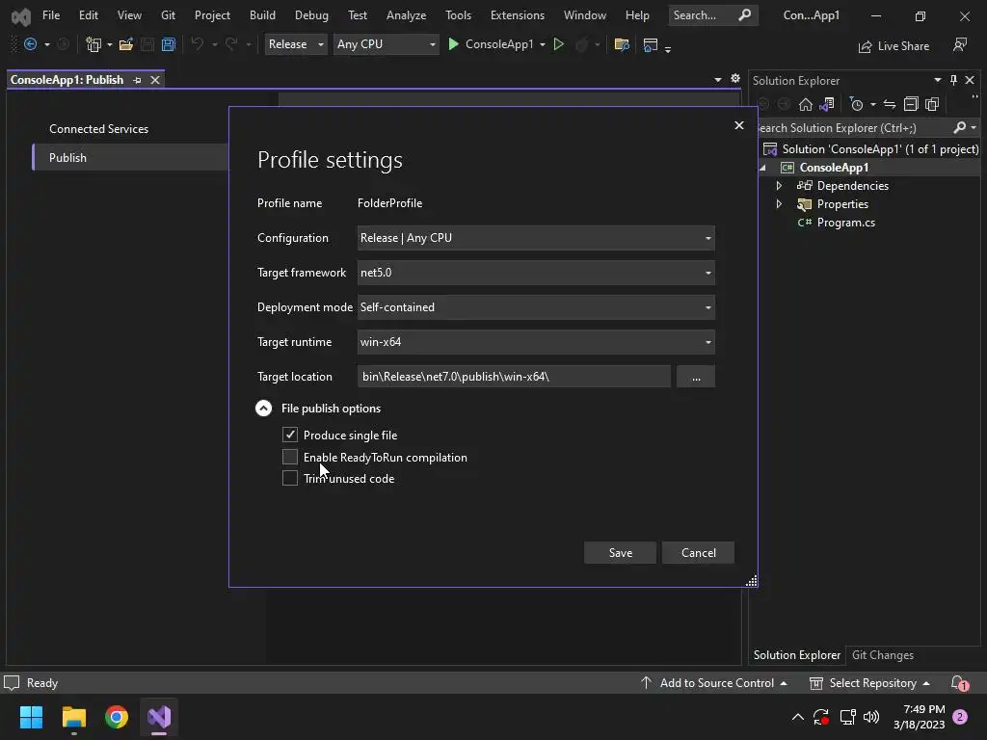The image size is (987, 740).
Task: Expand Properties node in Solution Explorer
Action: 779,204
